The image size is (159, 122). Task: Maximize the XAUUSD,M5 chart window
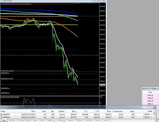[x=99, y=1]
